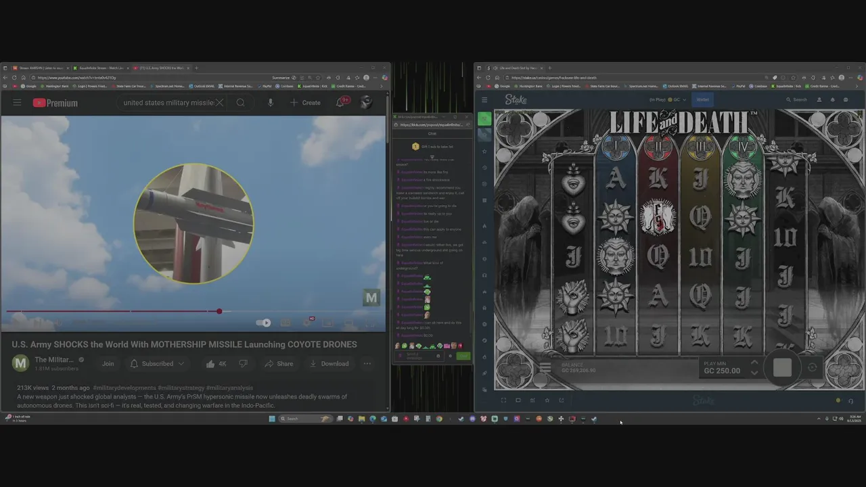Like the video (4K likes)

click(216, 364)
